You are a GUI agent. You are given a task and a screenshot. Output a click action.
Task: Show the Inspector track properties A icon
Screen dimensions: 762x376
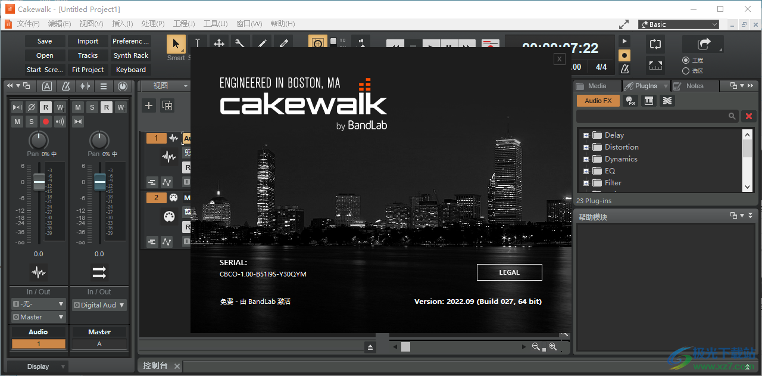47,86
